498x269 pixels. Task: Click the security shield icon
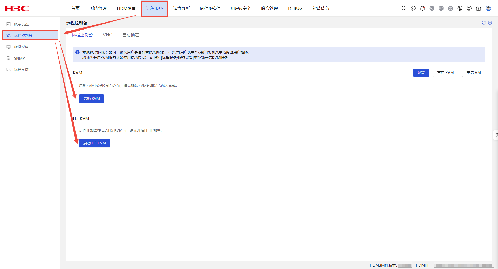(432, 8)
